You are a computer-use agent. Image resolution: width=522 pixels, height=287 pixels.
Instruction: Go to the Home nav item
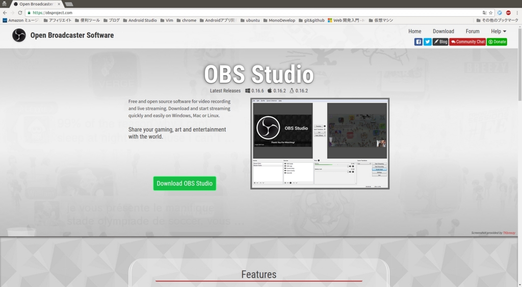pyautogui.click(x=415, y=31)
